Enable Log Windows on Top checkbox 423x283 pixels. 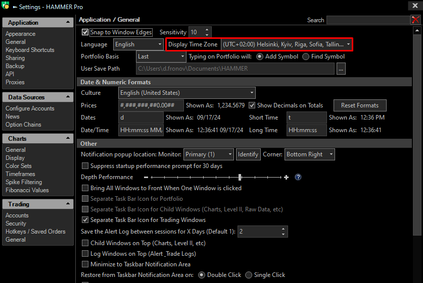pyautogui.click(x=85, y=254)
